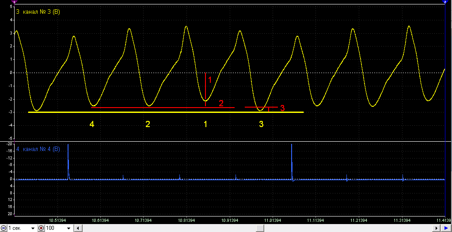This screenshot has width=452, height=232.
Task: Click the first tall blue spike on channel 4
Action: coord(68,161)
